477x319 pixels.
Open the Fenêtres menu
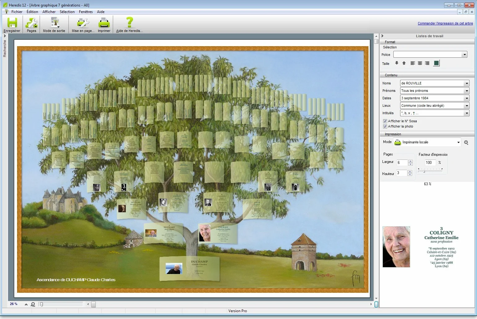86,12
